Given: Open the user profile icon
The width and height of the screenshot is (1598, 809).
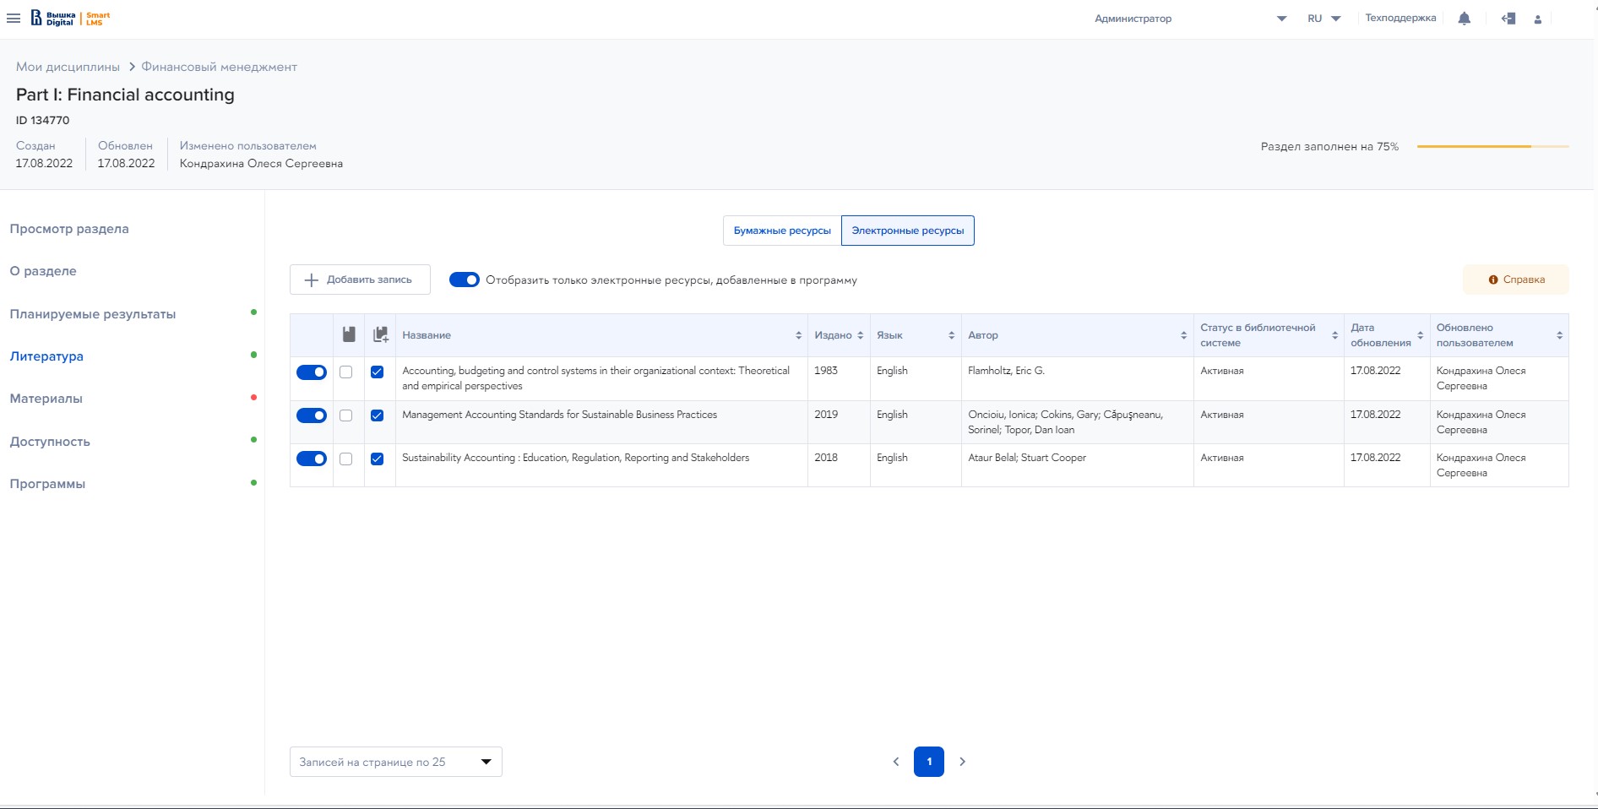Looking at the screenshot, I should [1538, 19].
